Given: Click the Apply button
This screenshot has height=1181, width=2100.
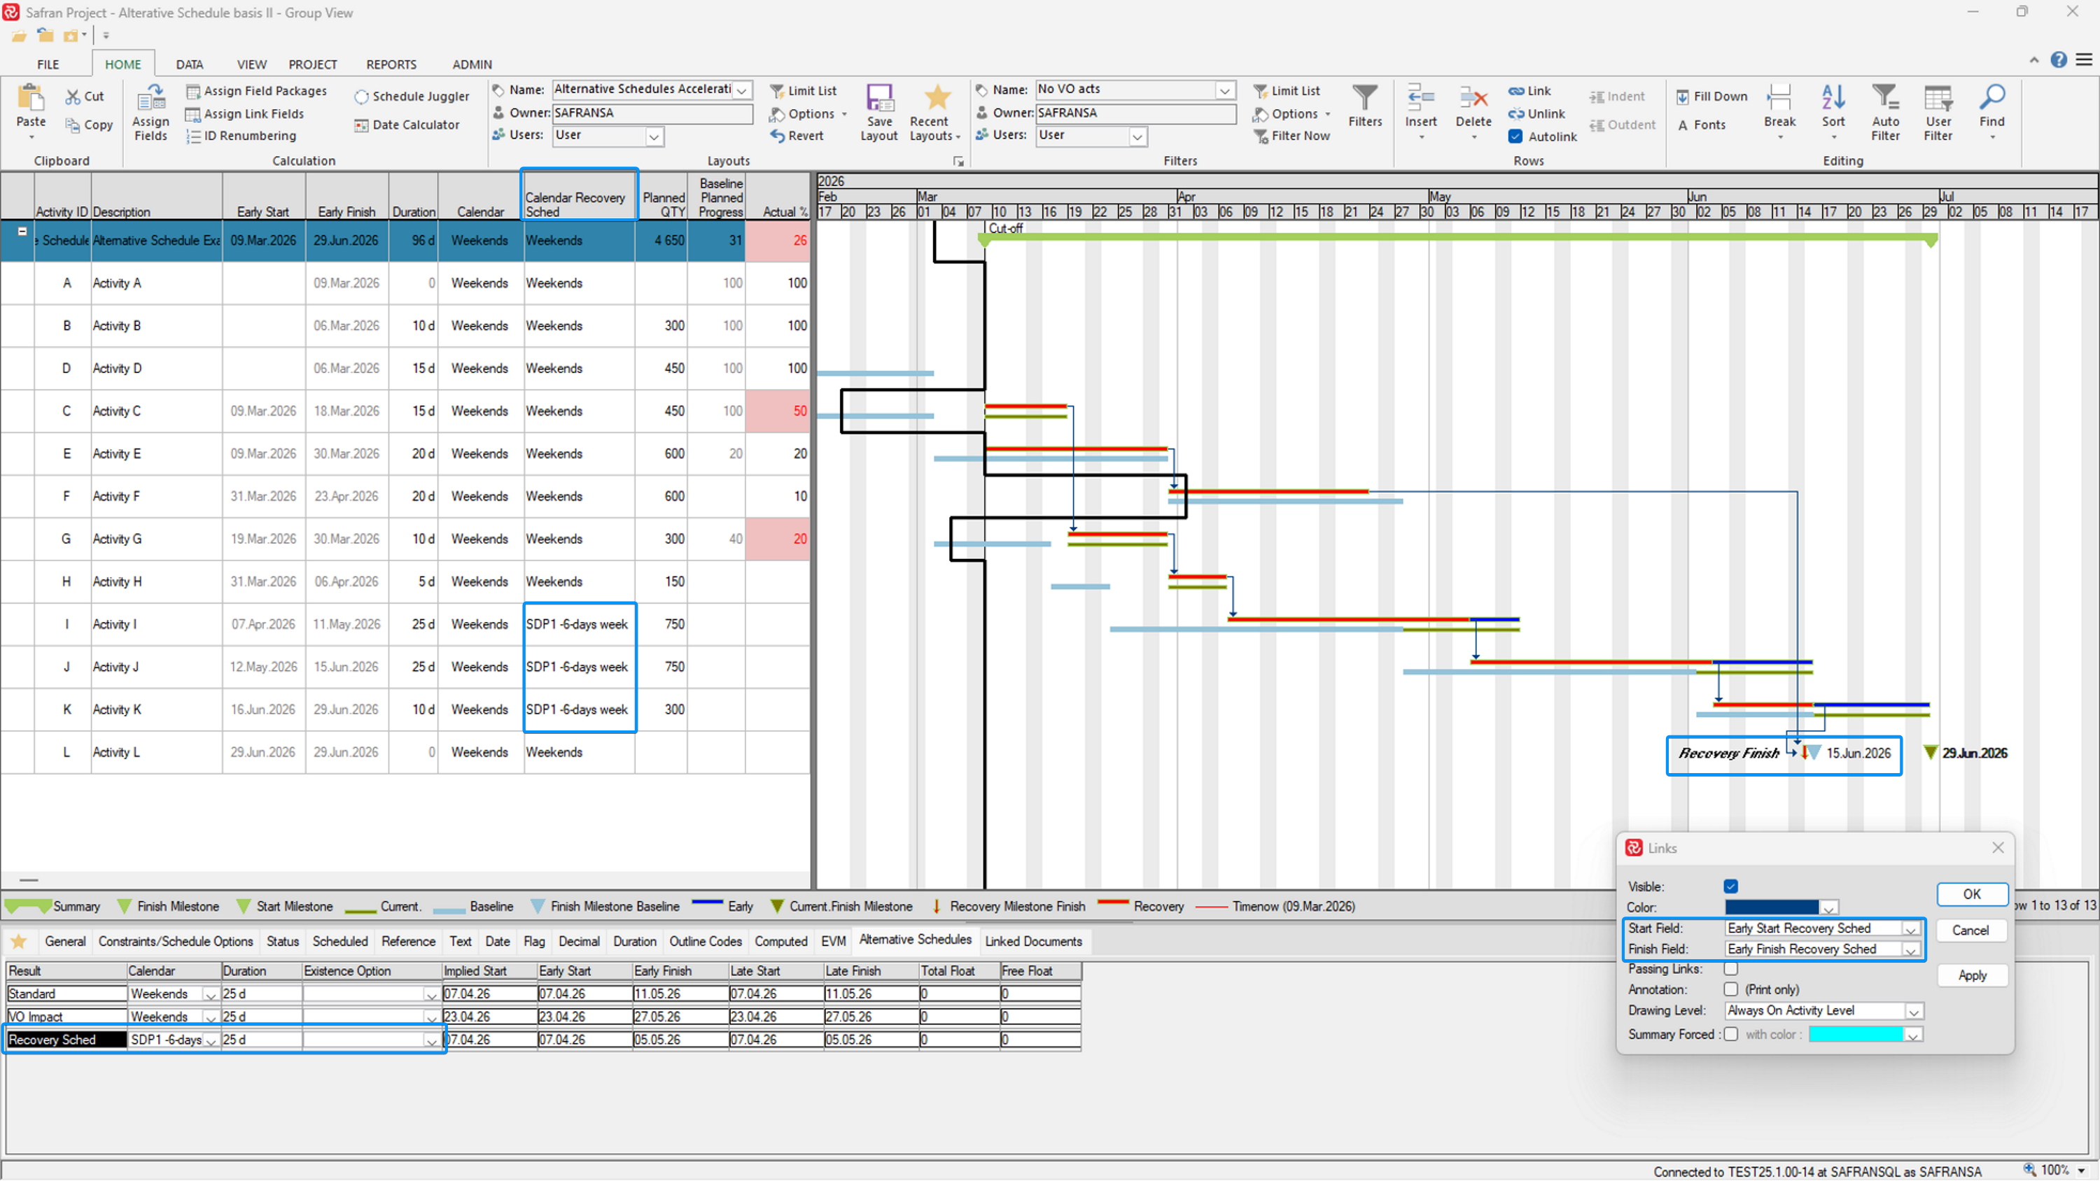Looking at the screenshot, I should [1971, 977].
